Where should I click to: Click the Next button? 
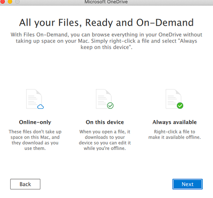[x=187, y=184]
